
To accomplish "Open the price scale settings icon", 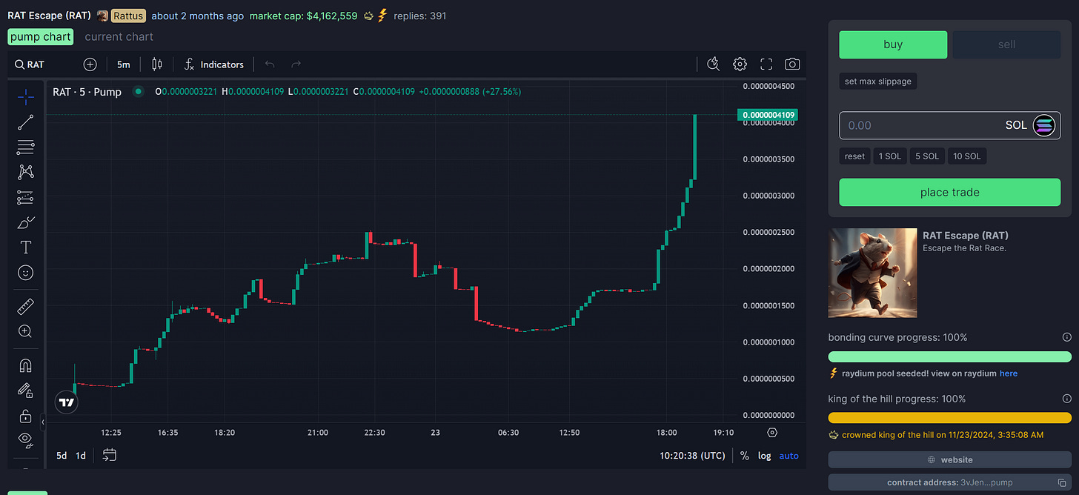I will 772,433.
